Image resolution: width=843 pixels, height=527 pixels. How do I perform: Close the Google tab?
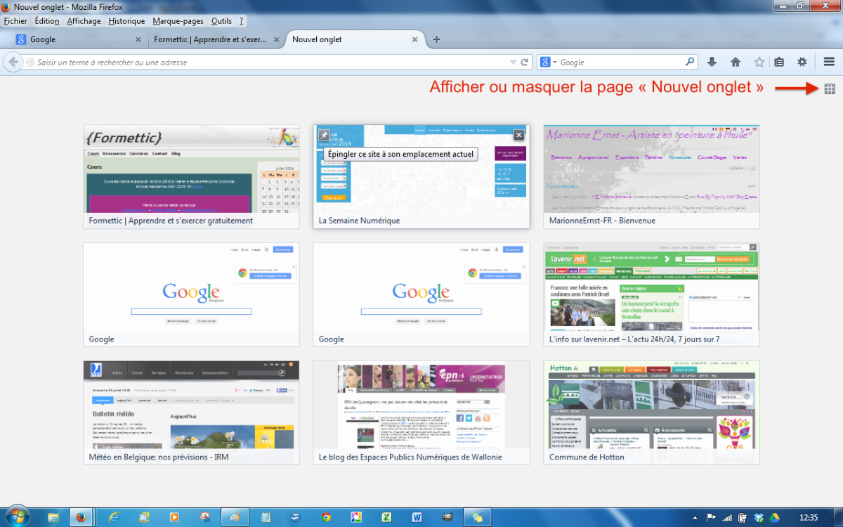(x=138, y=40)
